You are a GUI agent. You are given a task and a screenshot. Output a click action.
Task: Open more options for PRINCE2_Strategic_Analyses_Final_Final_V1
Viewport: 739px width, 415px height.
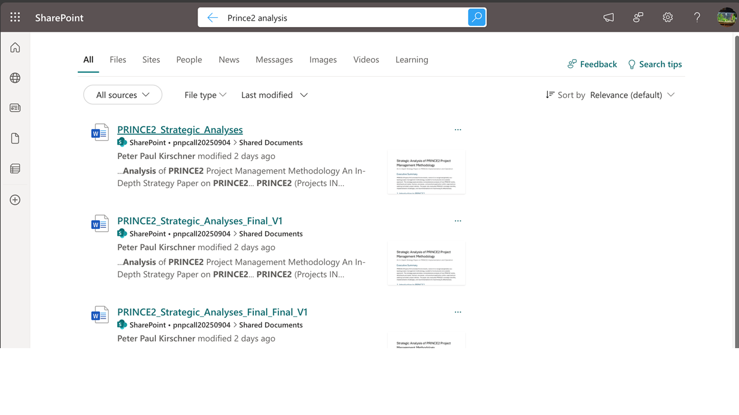tap(458, 312)
